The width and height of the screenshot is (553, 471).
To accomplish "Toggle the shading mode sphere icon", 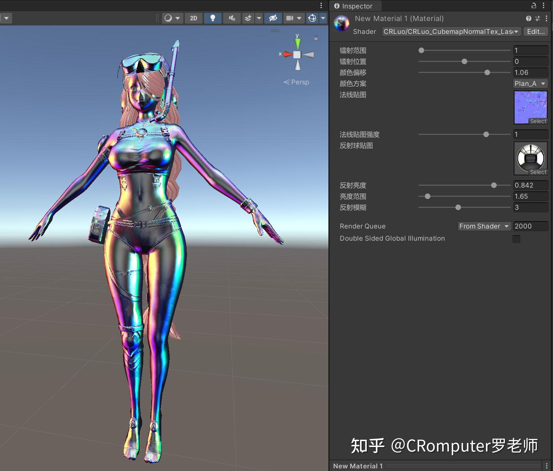I will [x=168, y=18].
